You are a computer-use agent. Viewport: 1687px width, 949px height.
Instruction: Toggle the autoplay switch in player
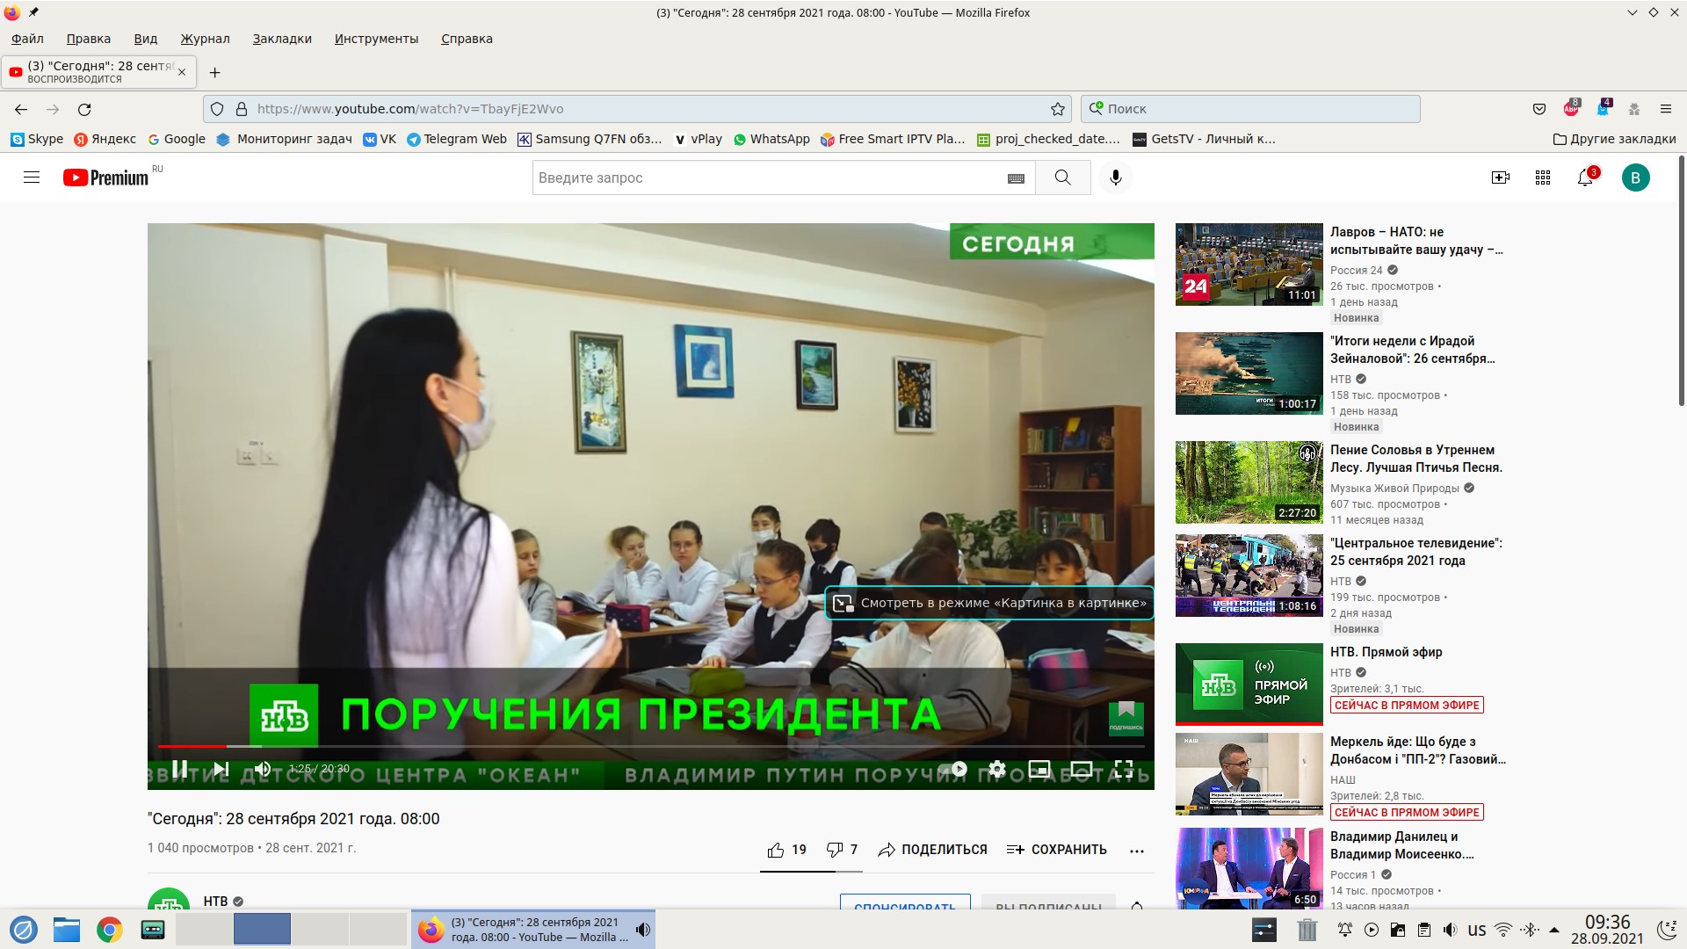[x=953, y=769]
